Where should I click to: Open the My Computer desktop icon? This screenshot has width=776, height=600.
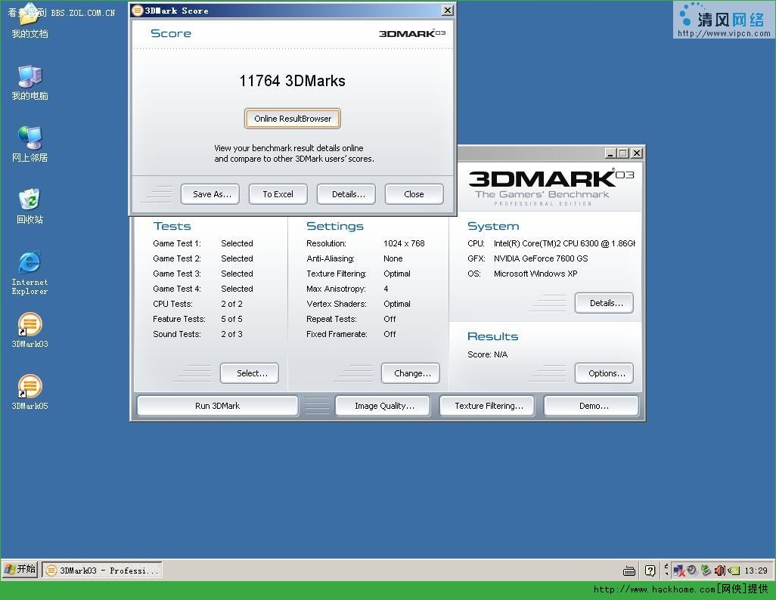pyautogui.click(x=29, y=83)
